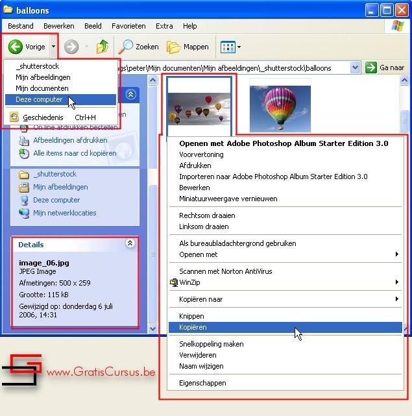Open the Bewerken menu
The width and height of the screenshot is (412, 416).
click(59, 26)
